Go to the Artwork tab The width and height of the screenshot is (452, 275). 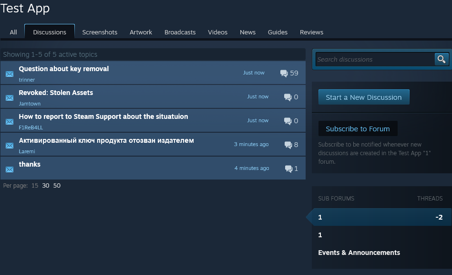point(141,32)
